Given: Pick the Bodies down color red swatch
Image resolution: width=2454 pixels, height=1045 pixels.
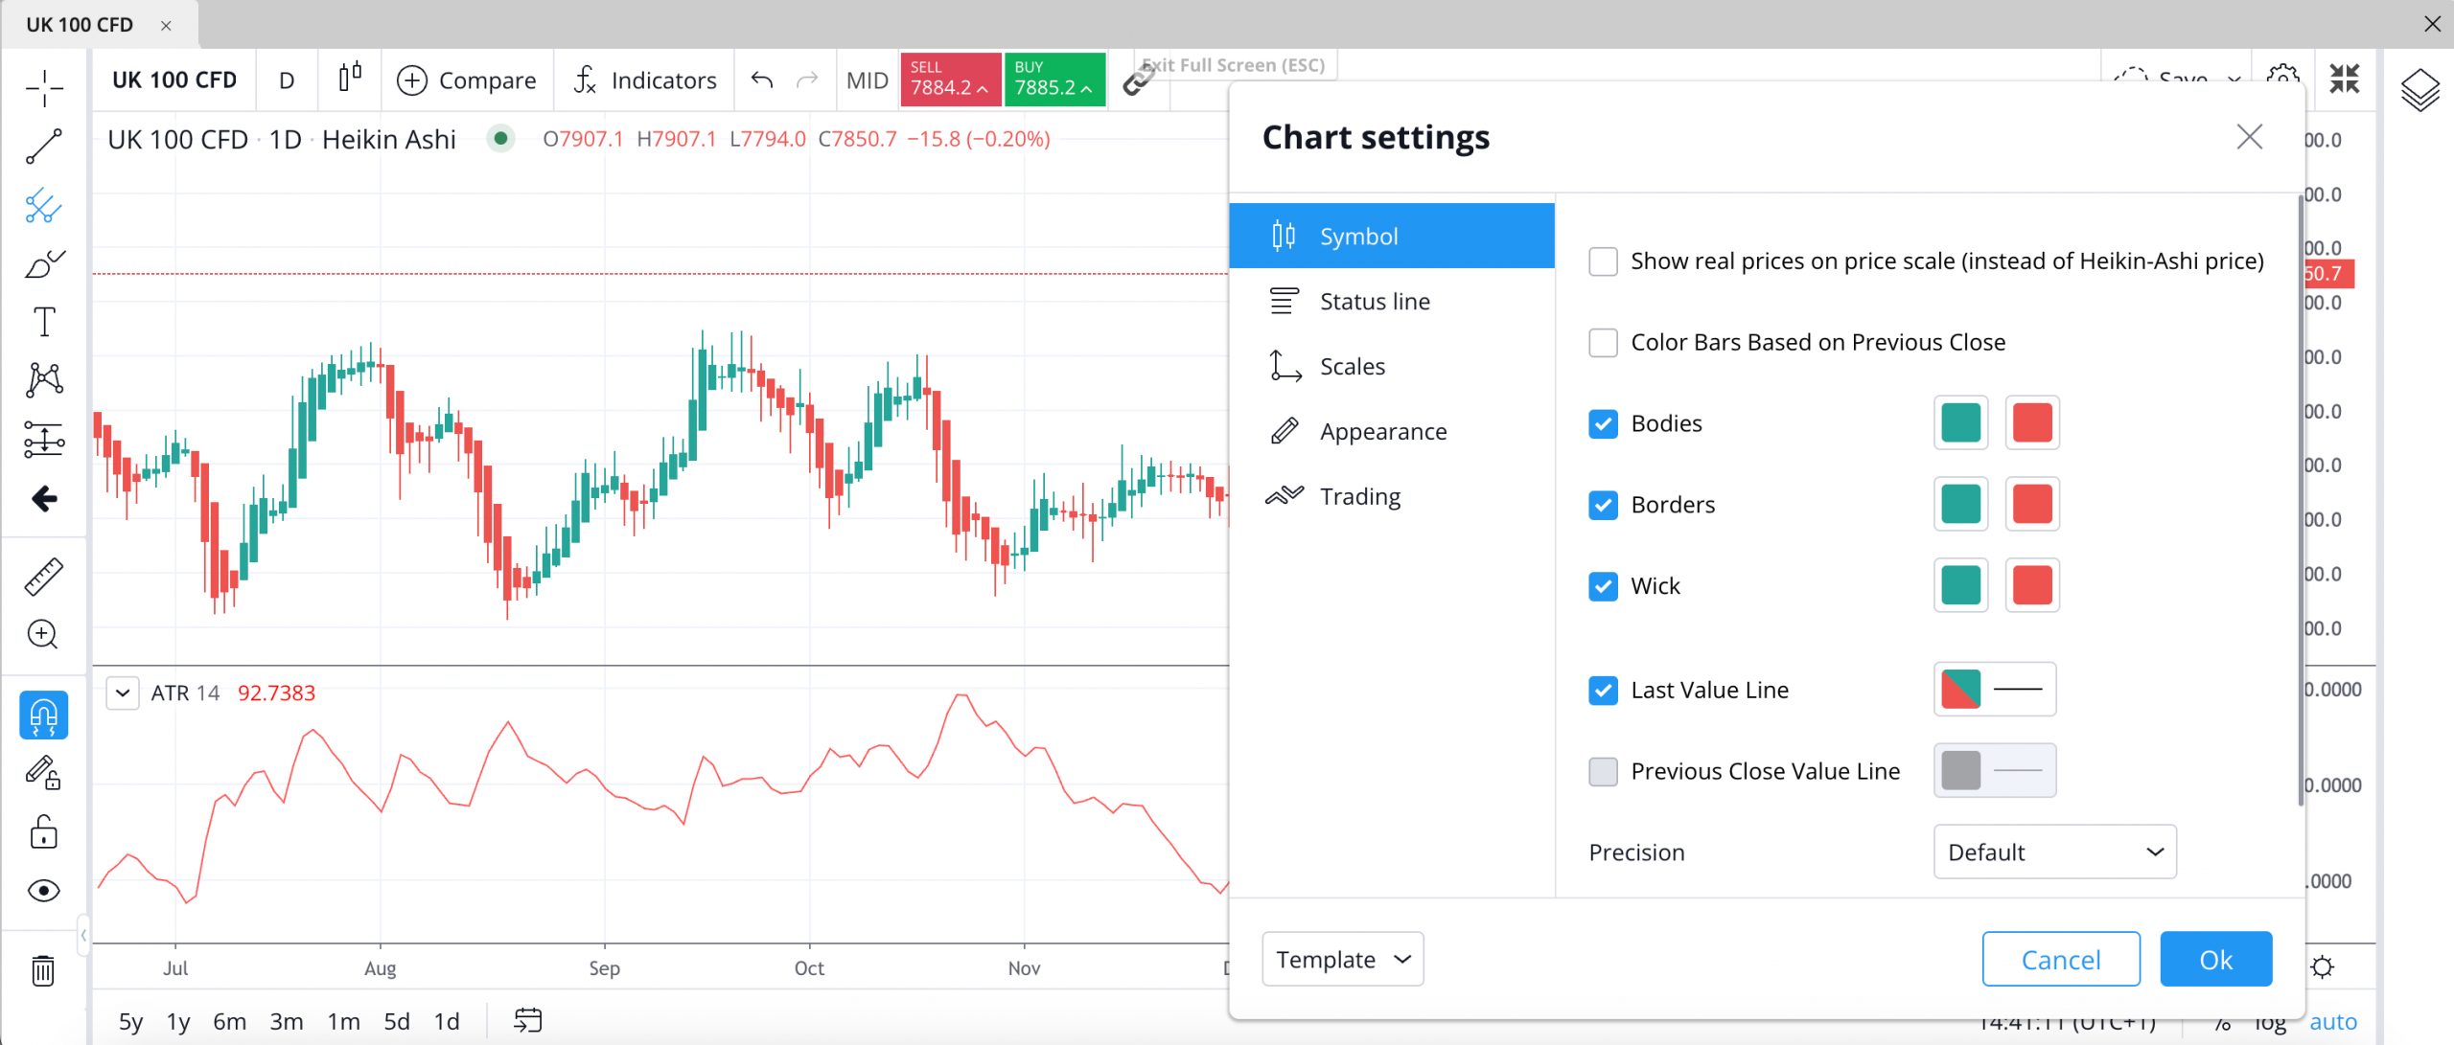Looking at the screenshot, I should pyautogui.click(x=2031, y=422).
